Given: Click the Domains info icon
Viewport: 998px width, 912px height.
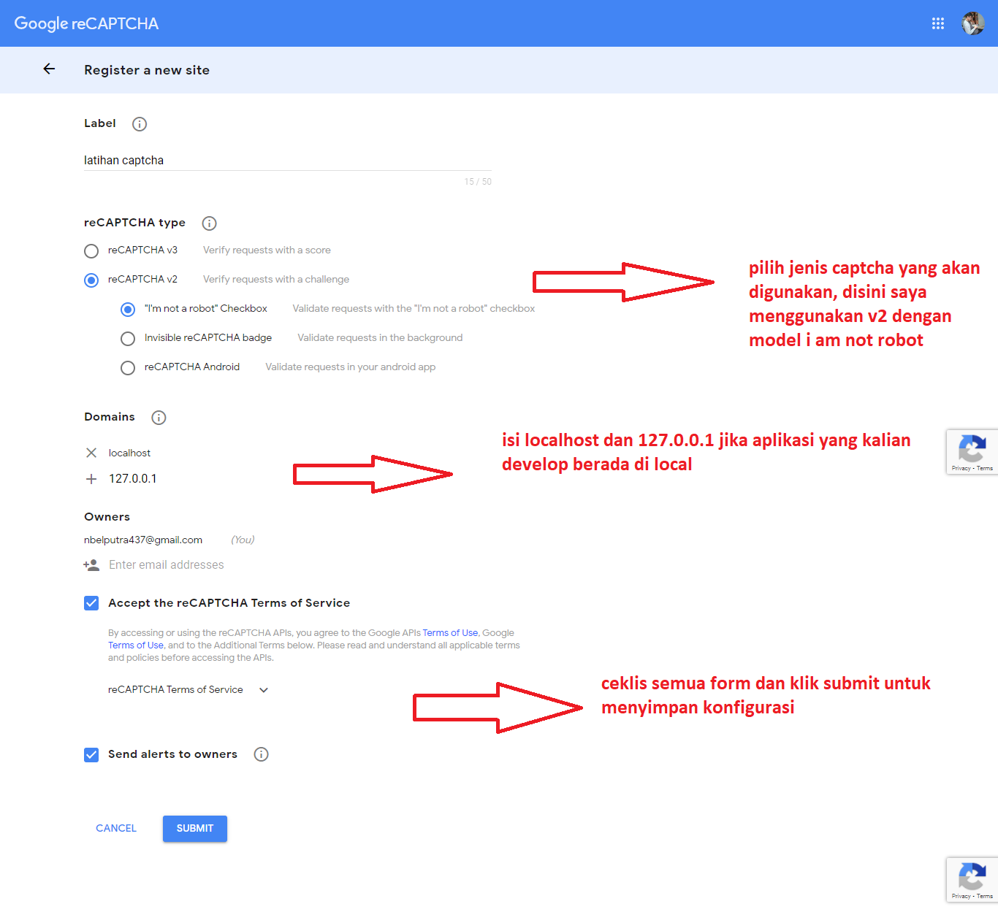Looking at the screenshot, I should click(x=159, y=417).
